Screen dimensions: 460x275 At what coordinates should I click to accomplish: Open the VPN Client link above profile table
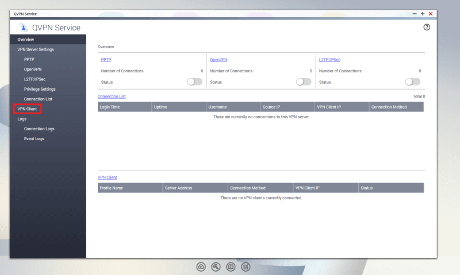click(x=107, y=177)
